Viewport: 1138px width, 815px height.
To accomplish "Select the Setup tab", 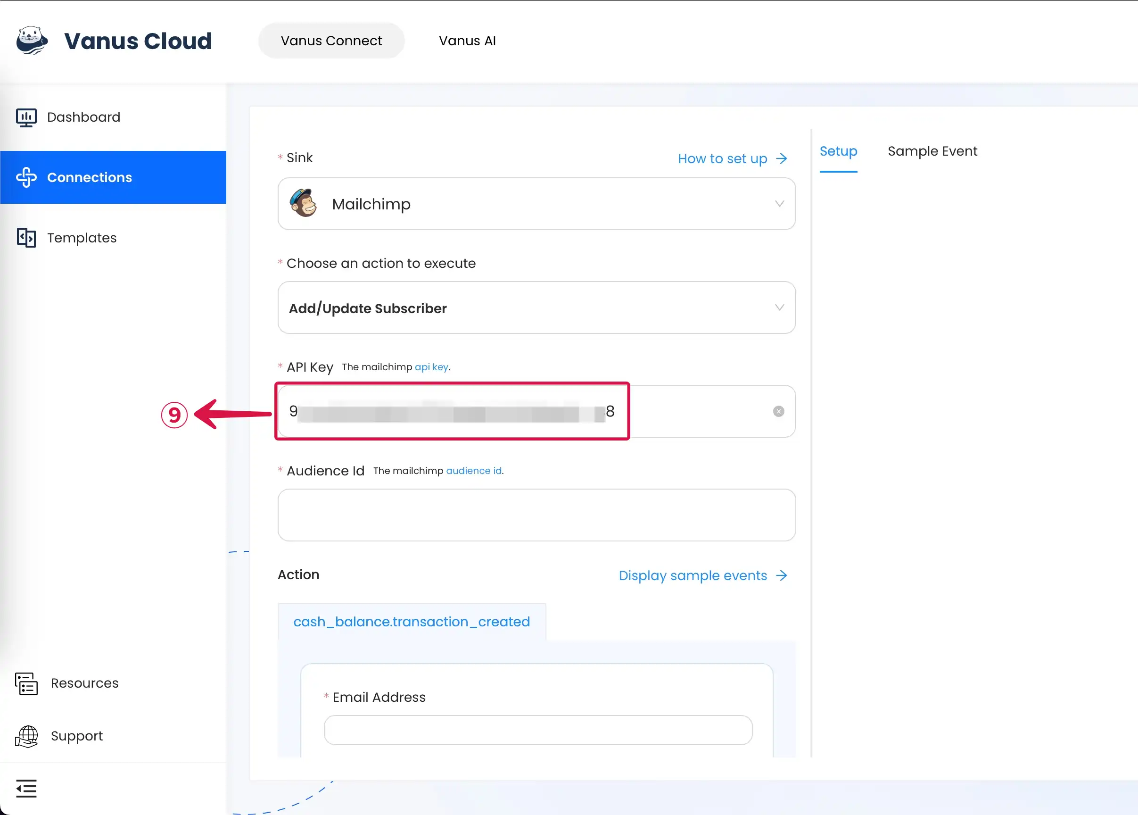I will click(838, 151).
